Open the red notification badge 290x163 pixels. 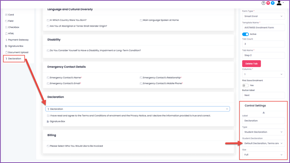pyautogui.click(x=268, y=3)
